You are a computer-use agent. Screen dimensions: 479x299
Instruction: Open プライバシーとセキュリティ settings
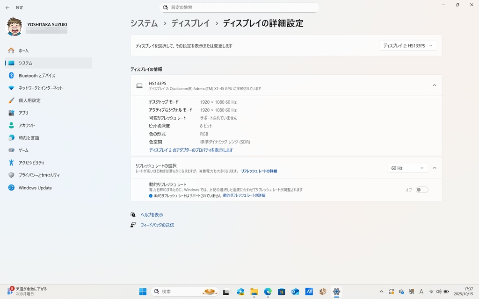[x=39, y=175]
